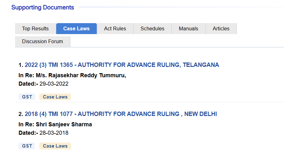Click the GST tag under the Telangana ruling
The height and width of the screenshot is (151, 284).
tap(27, 97)
